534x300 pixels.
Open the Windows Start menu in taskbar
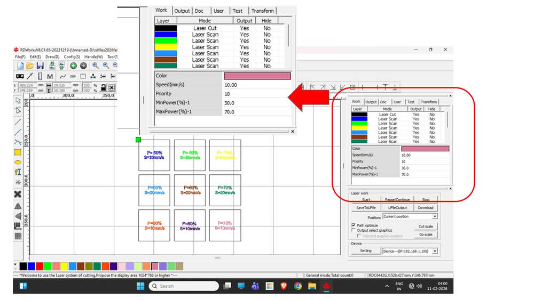click(140, 286)
